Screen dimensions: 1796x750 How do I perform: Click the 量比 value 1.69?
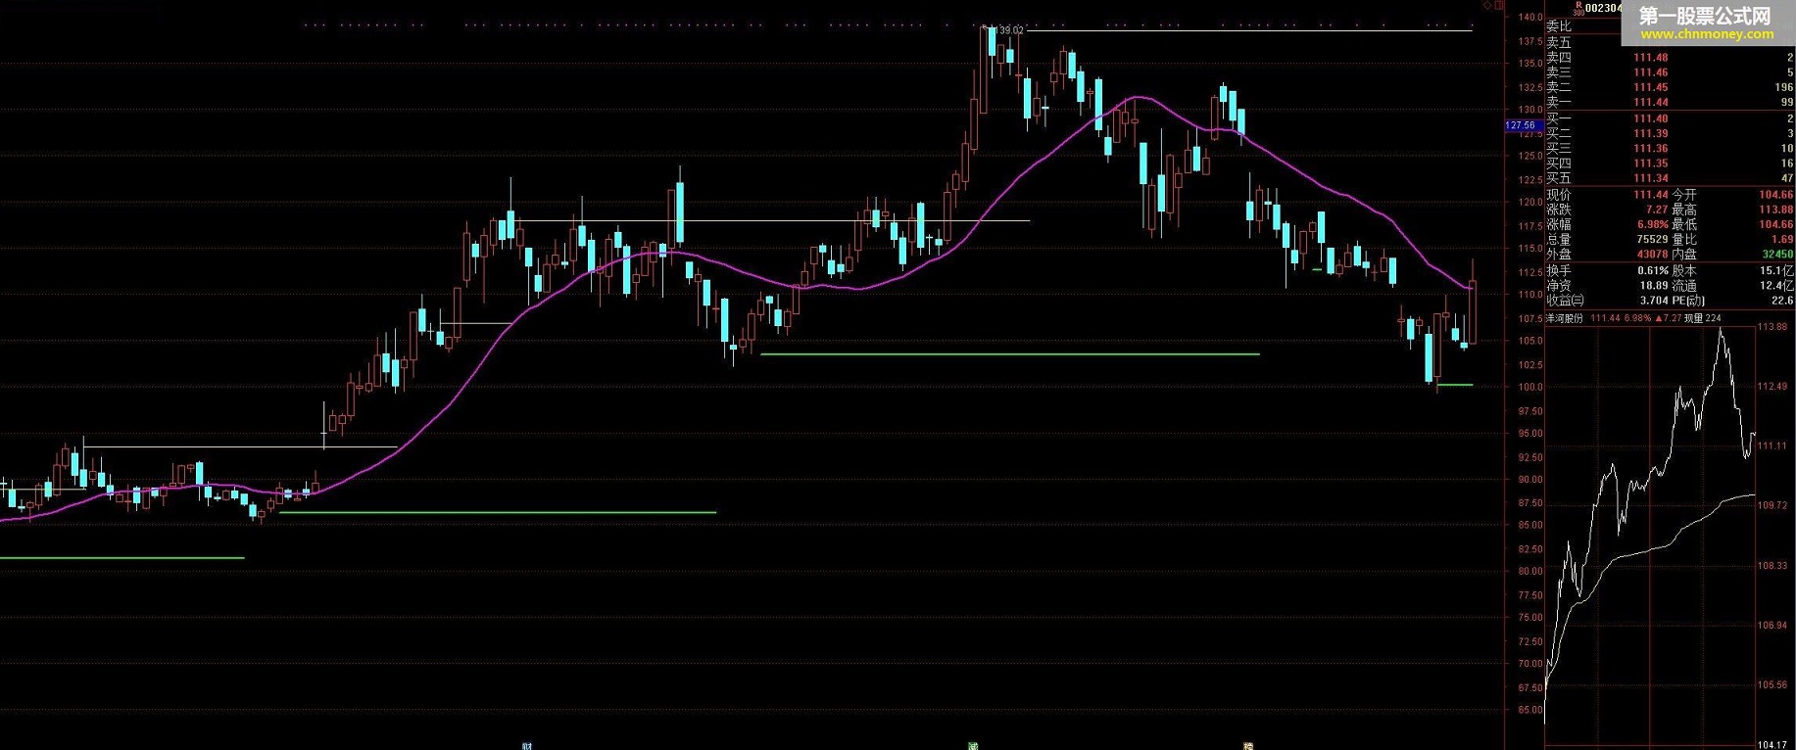(x=1782, y=239)
